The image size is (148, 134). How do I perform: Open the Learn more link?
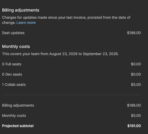[26, 23]
